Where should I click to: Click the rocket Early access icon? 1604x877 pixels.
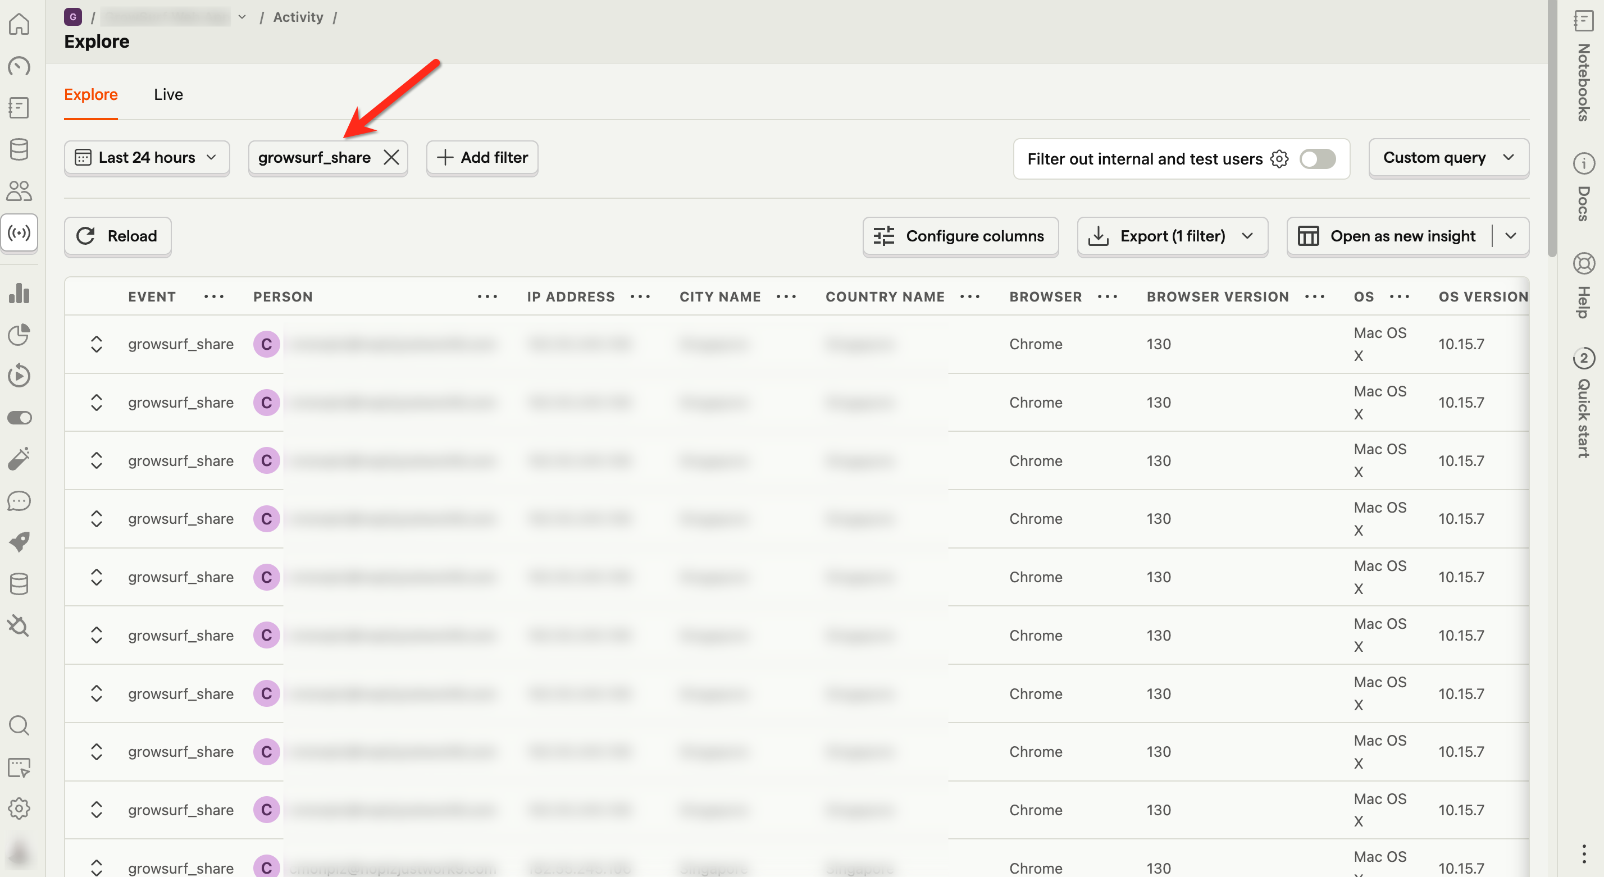19,541
